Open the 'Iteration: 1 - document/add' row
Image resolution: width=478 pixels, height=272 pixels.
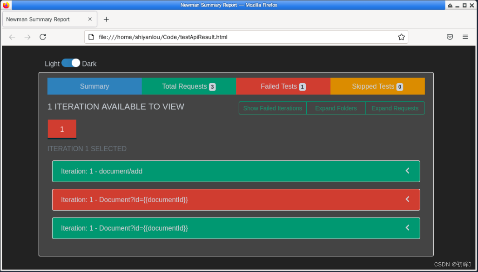[236, 171]
